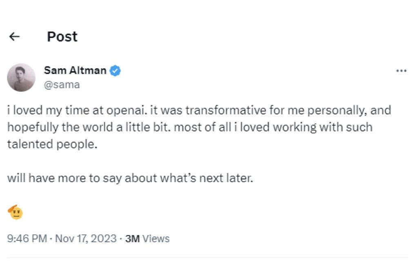Open the three-dot more options menu
Viewport: 418px width, 278px height.
tap(401, 71)
